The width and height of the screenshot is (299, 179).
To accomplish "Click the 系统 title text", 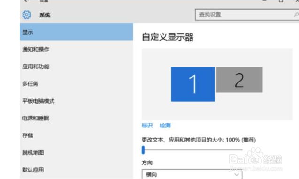I will point(45,15).
